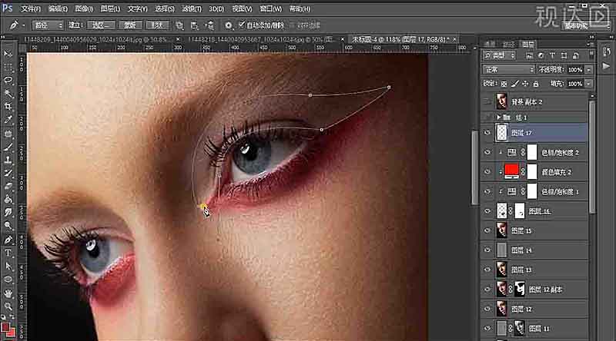Image resolution: width=616 pixels, height=341 pixels.
Task: Select the Clone Stamp tool
Action: (8, 160)
